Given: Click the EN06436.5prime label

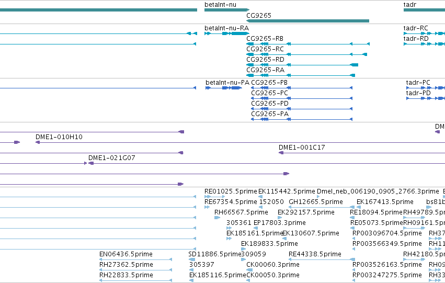Looking at the screenshot, I should click(125, 254).
